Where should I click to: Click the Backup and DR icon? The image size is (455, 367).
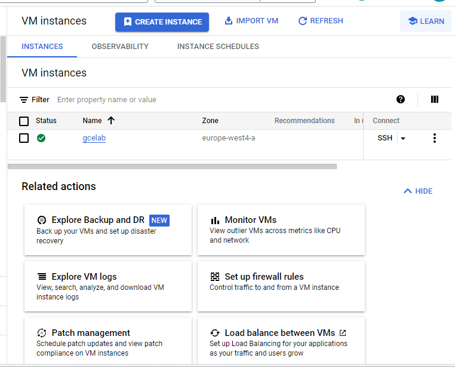[42, 220]
